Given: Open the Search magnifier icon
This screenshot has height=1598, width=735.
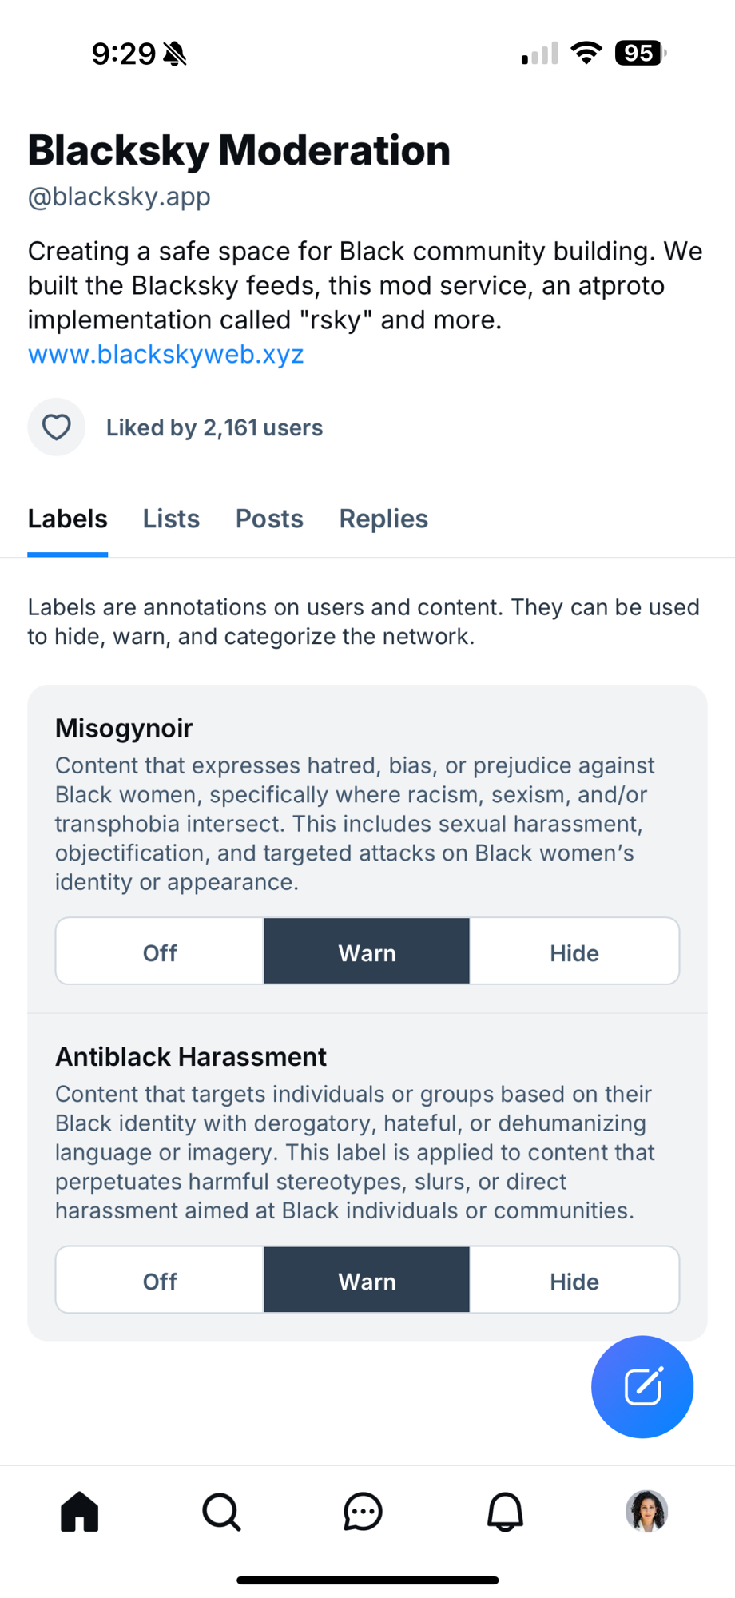Looking at the screenshot, I should 221,1512.
